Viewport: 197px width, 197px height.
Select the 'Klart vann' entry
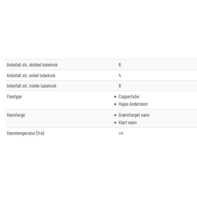[127, 122]
